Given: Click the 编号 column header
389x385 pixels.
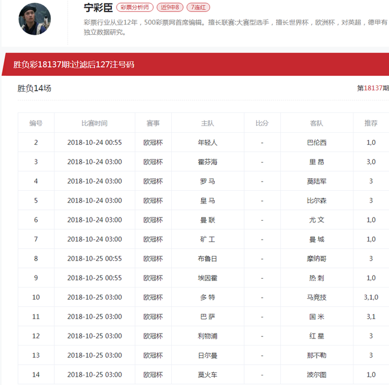Looking at the screenshot, I should point(36,123).
